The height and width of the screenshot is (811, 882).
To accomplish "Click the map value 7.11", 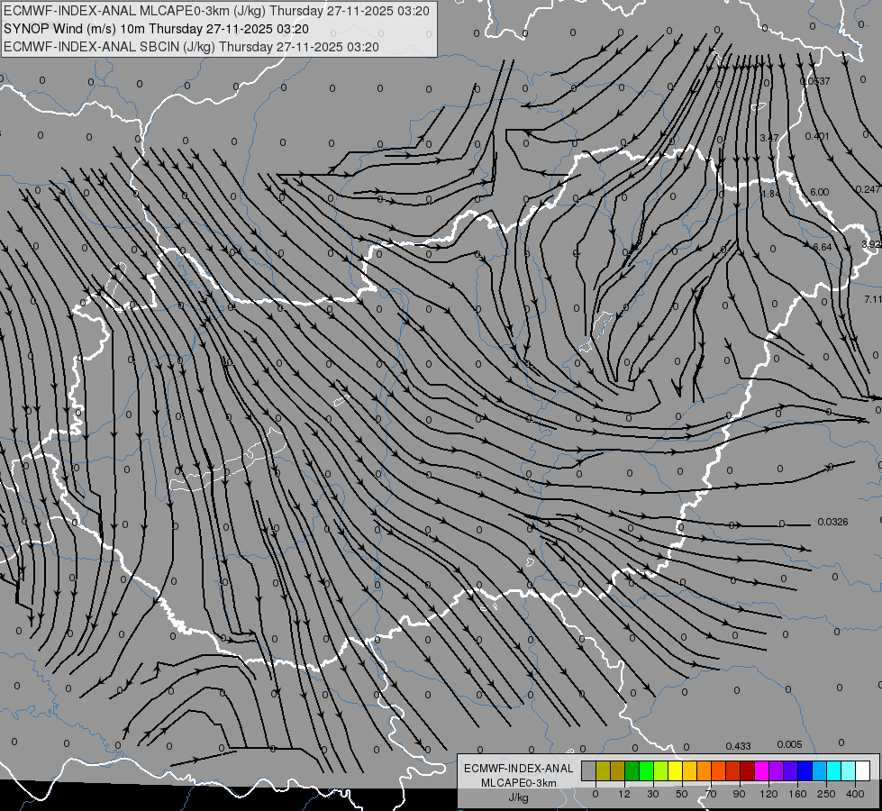I will tap(873, 299).
